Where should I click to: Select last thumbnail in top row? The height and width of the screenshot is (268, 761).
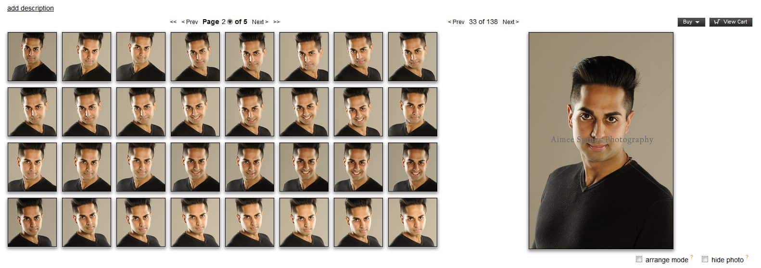(413, 57)
